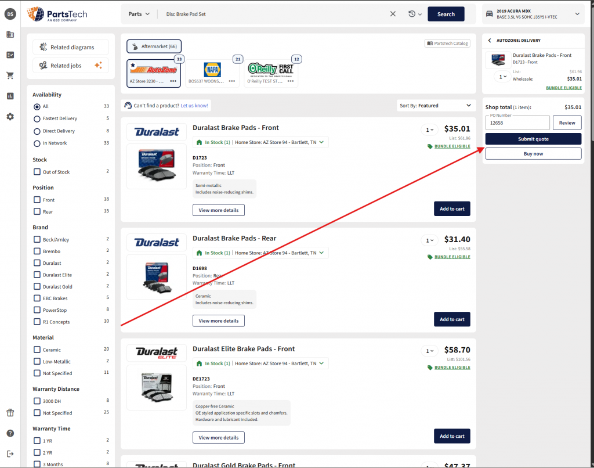Select the NAPA supplier tab

click(x=212, y=73)
